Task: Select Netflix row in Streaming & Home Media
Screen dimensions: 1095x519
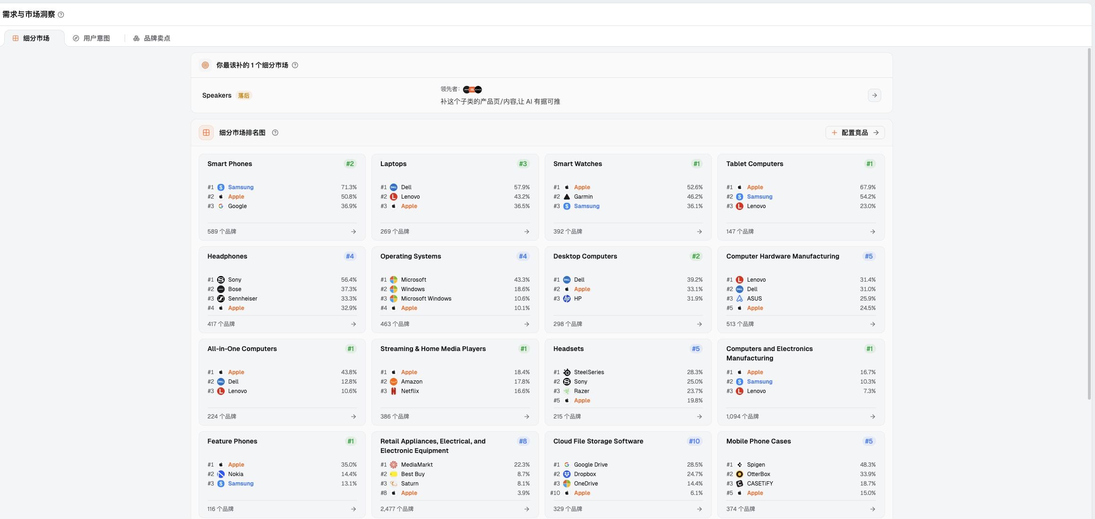Action: (455, 391)
